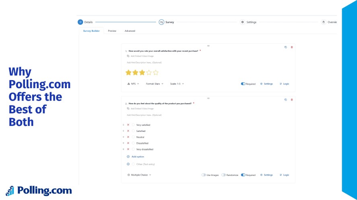The height and width of the screenshot is (200, 357).
Task: Click the plus icon beside Other (Text entry)
Action: pyautogui.click(x=128, y=164)
